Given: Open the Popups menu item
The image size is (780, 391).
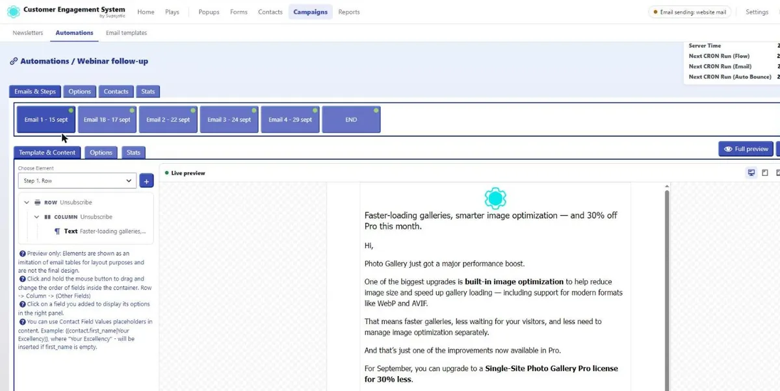Looking at the screenshot, I should pos(209,12).
